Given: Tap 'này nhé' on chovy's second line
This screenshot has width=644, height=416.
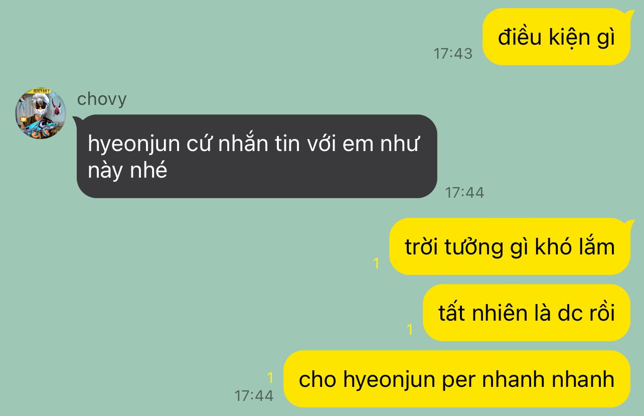Looking at the screenshot, I should pyautogui.click(x=127, y=171).
